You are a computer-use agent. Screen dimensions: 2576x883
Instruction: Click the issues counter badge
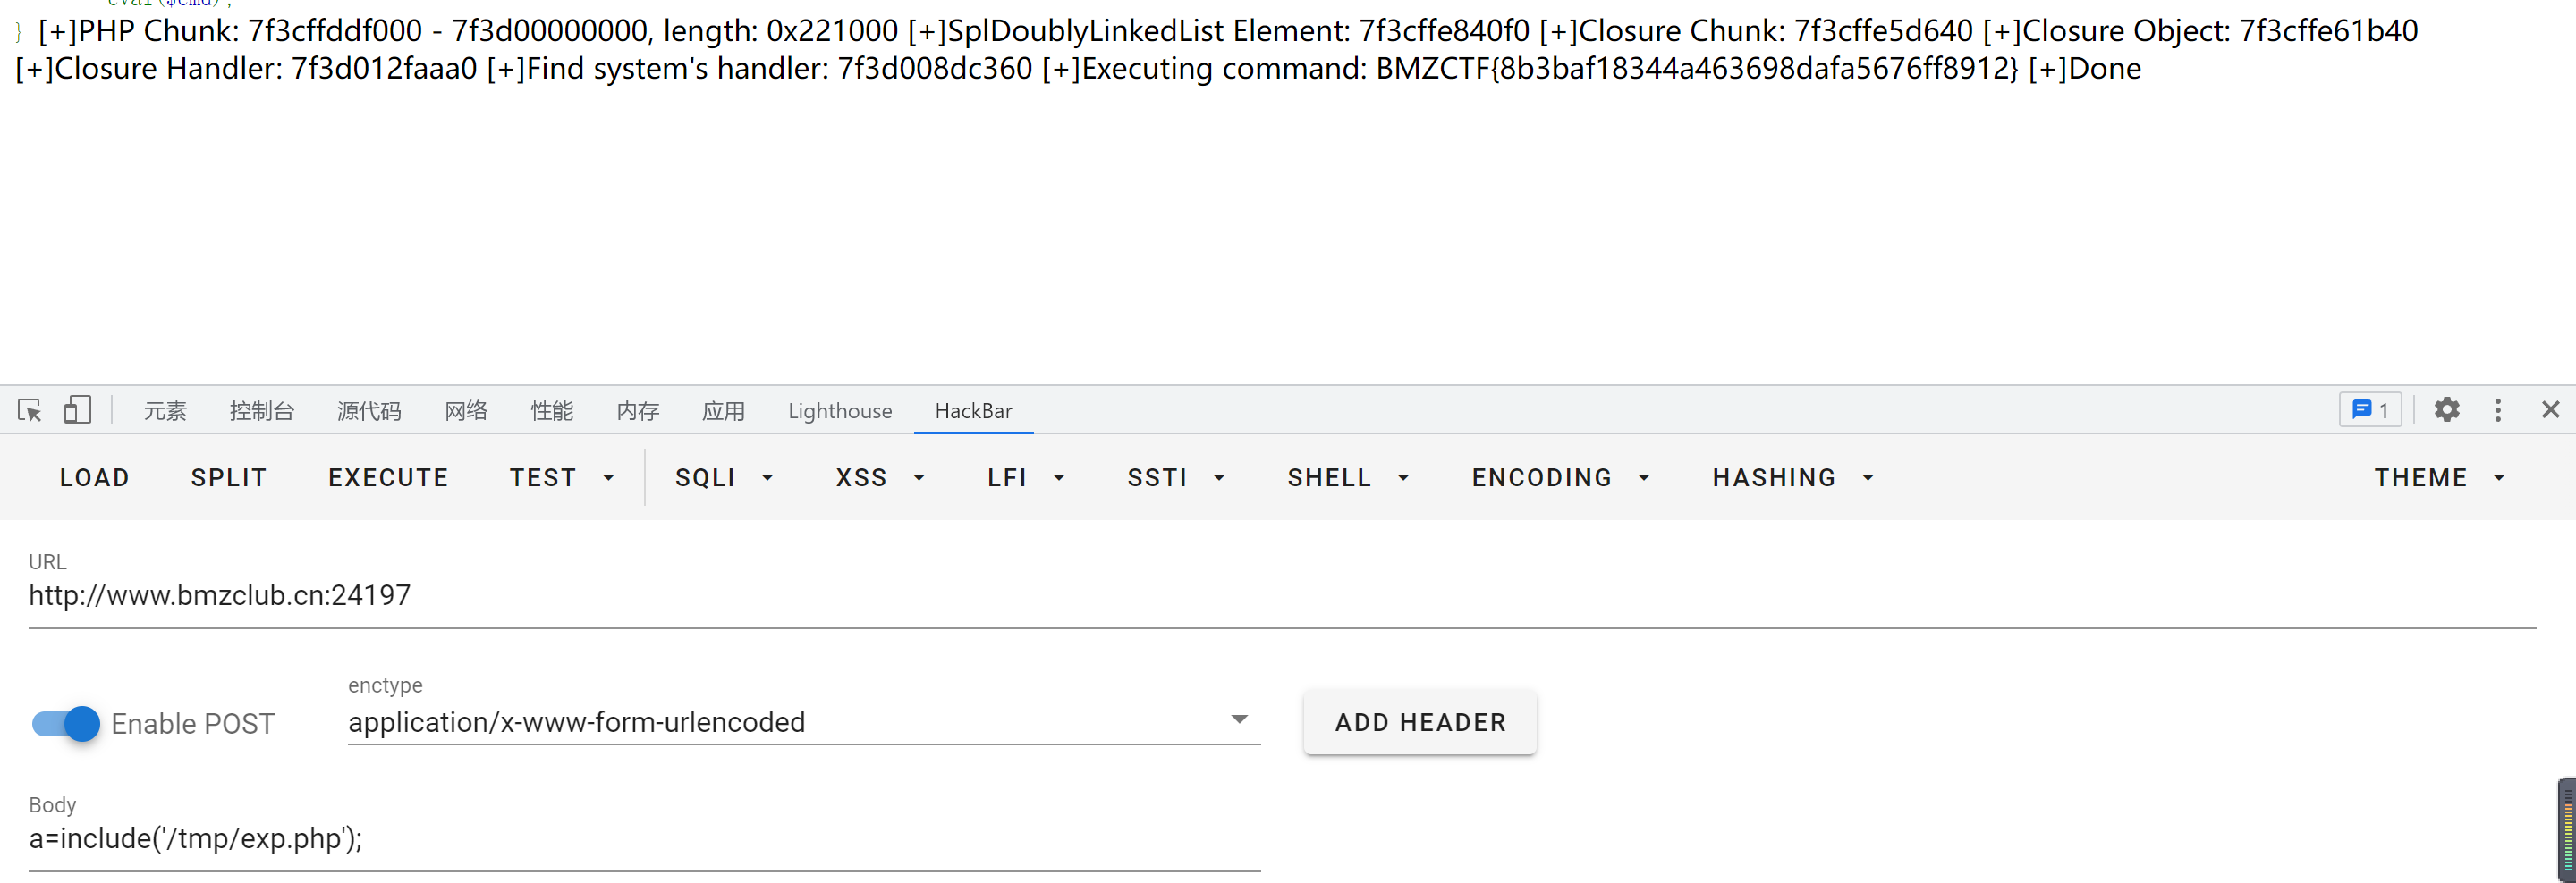[2370, 410]
